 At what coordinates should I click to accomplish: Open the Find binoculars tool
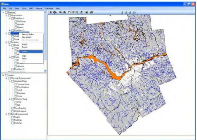pos(60,12)
